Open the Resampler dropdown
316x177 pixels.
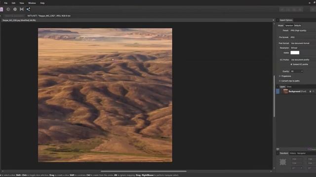[x=303, y=48]
